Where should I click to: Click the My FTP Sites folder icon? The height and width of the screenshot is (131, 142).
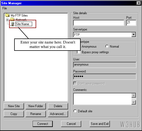(7, 15)
